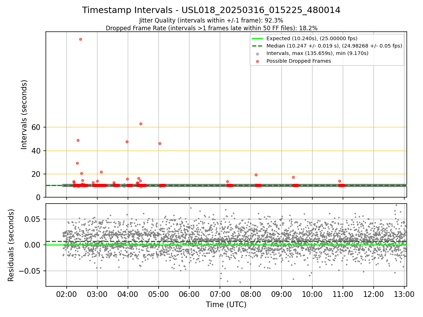This screenshot has width=423, height=317.
Task: Click the 'Time (UTC)' x-axis label
Action: click(226, 305)
